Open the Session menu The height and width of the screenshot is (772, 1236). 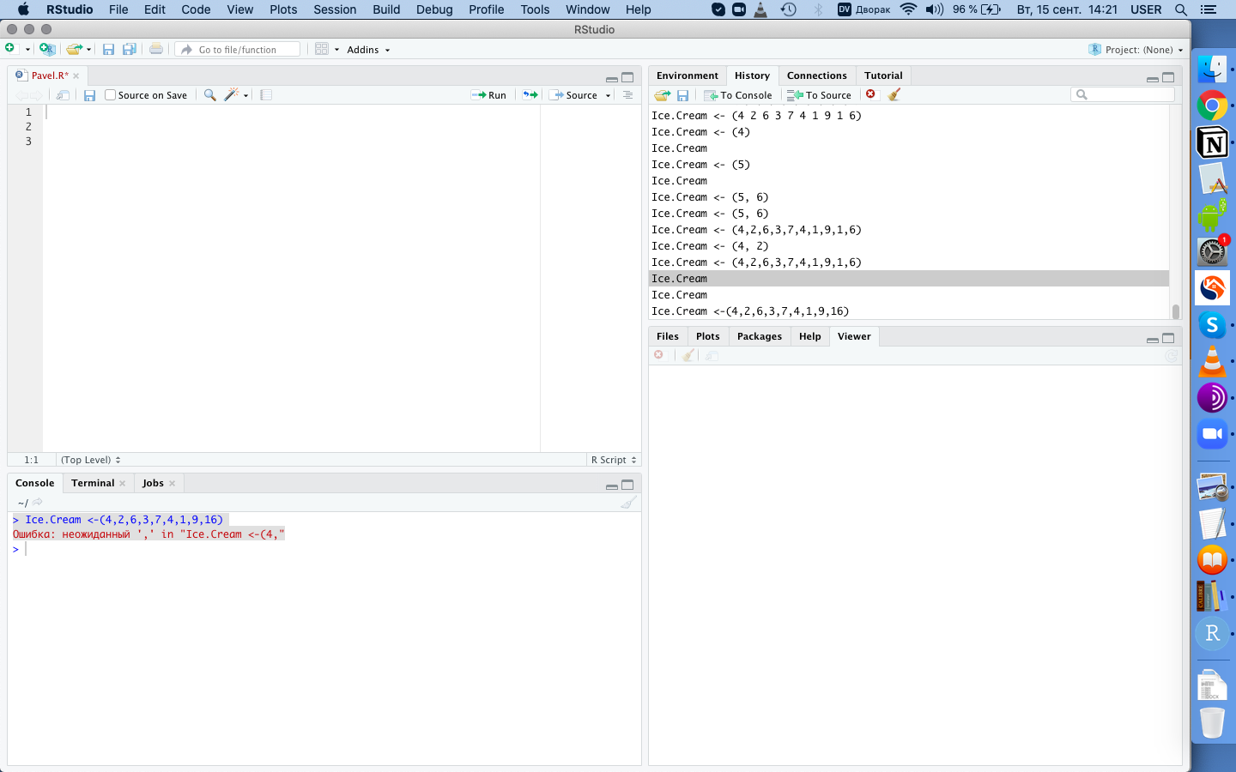pos(335,9)
